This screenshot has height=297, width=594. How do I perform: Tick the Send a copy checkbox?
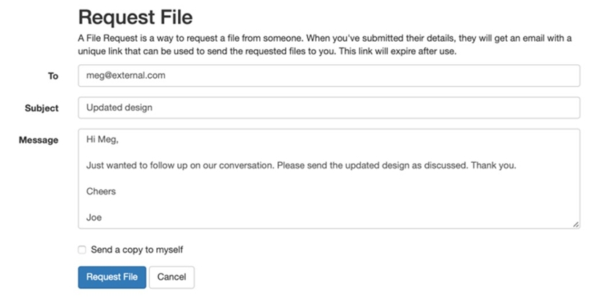(82, 250)
